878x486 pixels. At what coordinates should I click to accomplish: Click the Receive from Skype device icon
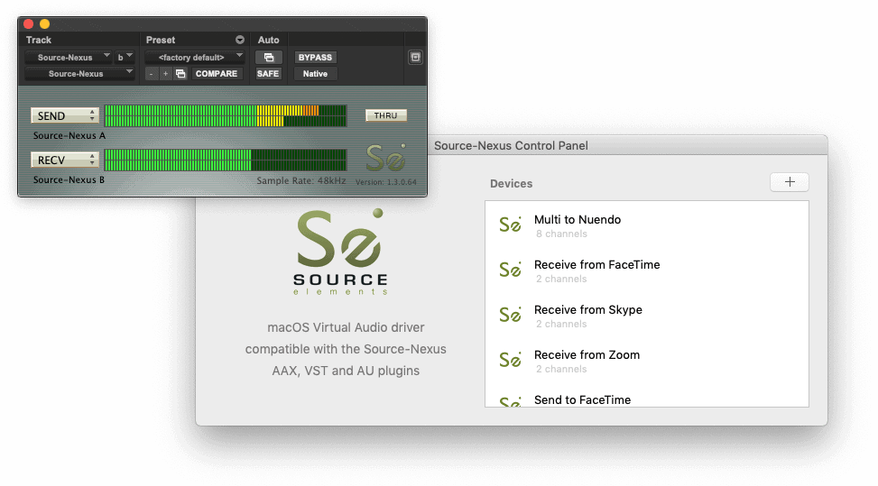coord(510,315)
